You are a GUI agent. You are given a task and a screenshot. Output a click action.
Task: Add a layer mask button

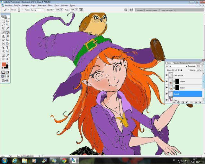tap(183, 102)
